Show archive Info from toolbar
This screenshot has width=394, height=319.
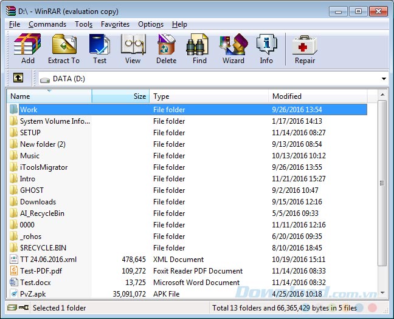click(x=266, y=49)
